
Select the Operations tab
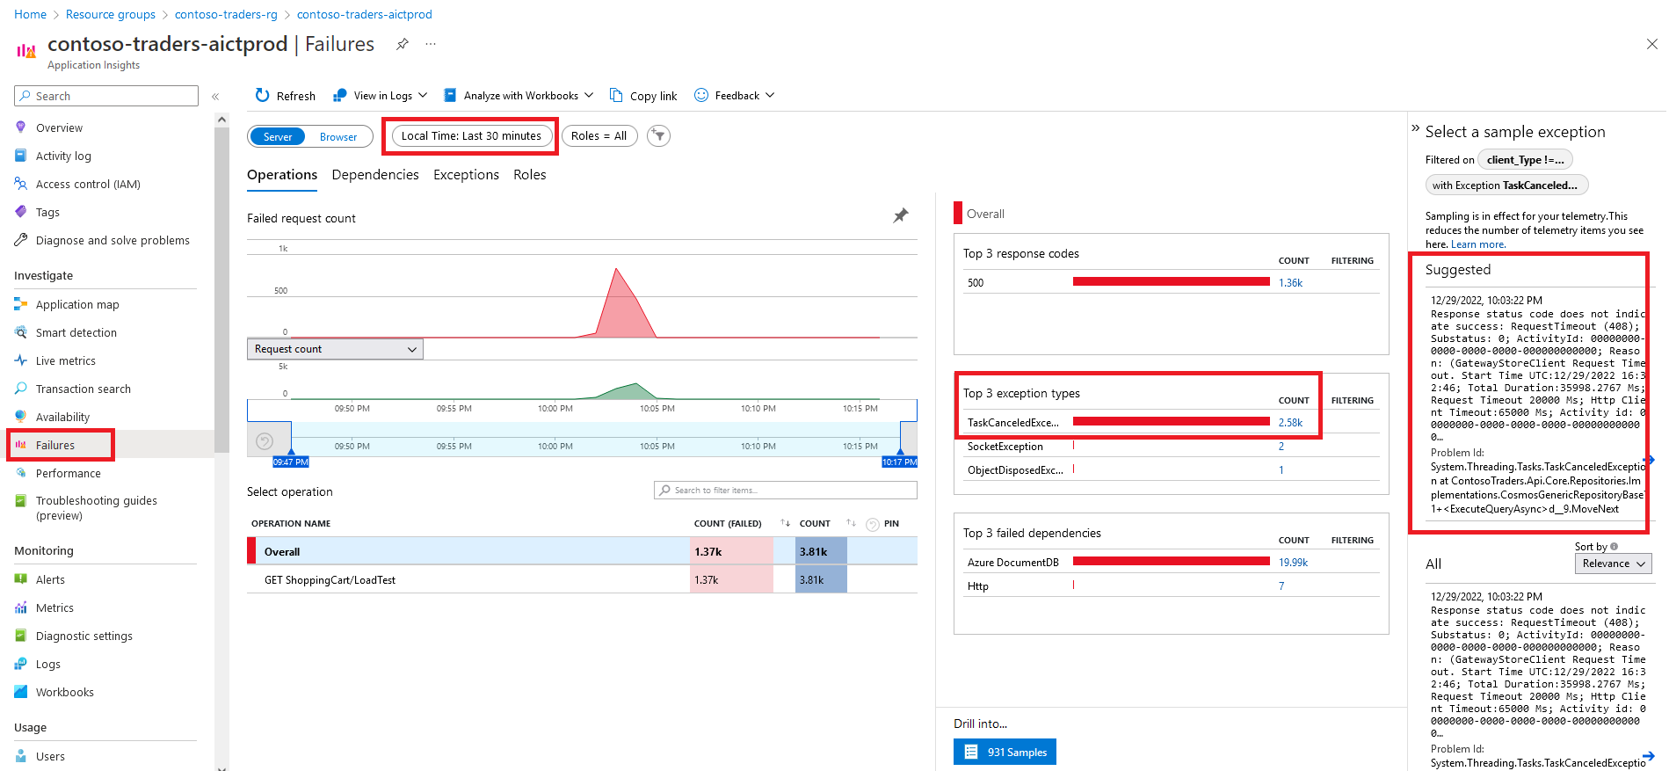[282, 175]
